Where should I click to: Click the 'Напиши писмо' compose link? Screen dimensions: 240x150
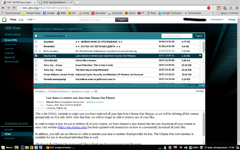tap(13, 34)
